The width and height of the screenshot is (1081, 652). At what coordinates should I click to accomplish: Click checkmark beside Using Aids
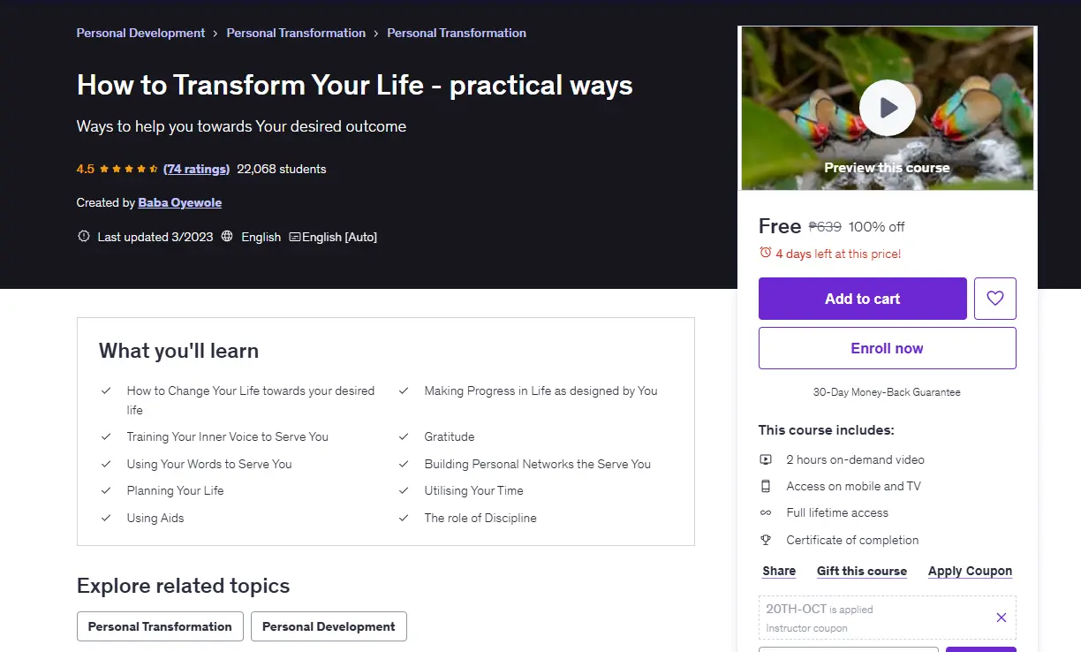pos(106,518)
